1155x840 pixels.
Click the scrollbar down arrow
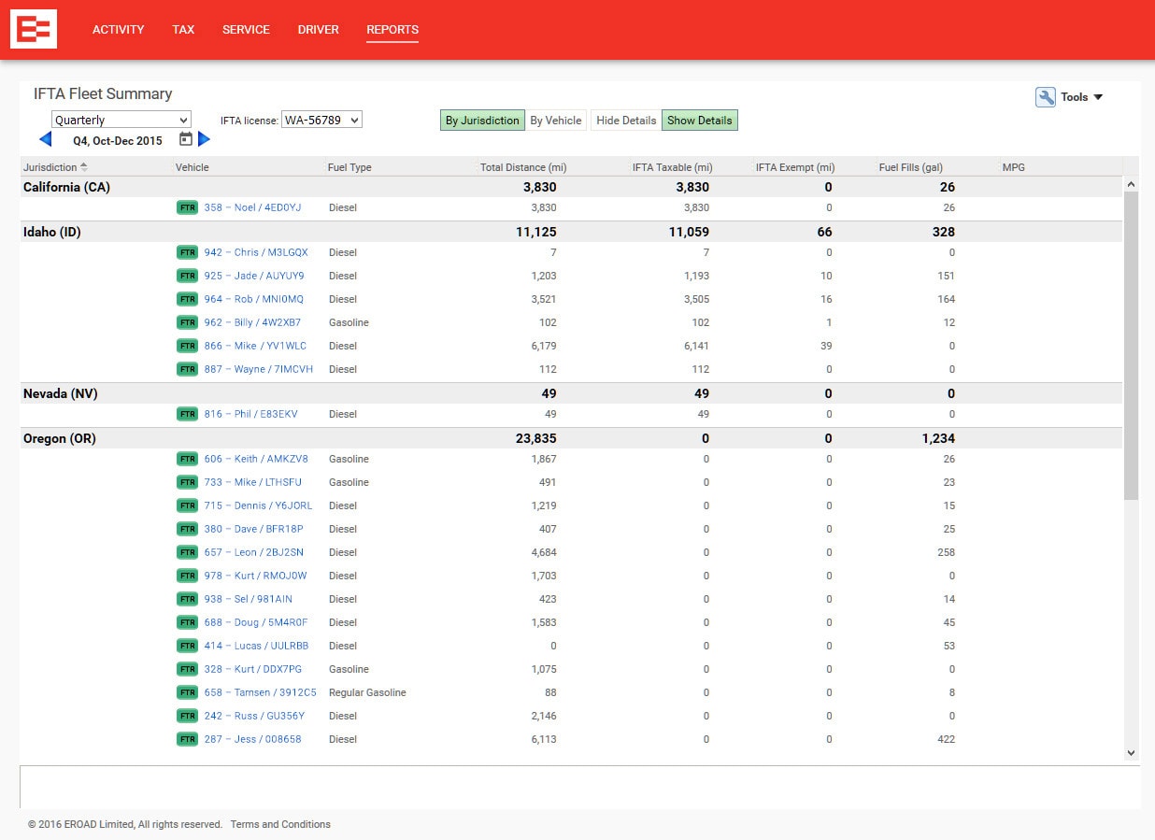1131,752
